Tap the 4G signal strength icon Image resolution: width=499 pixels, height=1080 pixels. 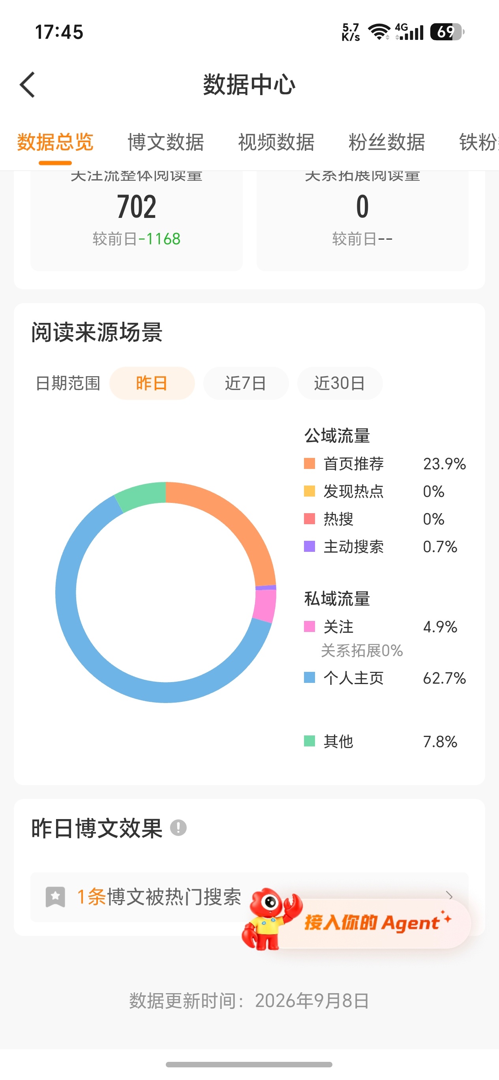pos(410,32)
